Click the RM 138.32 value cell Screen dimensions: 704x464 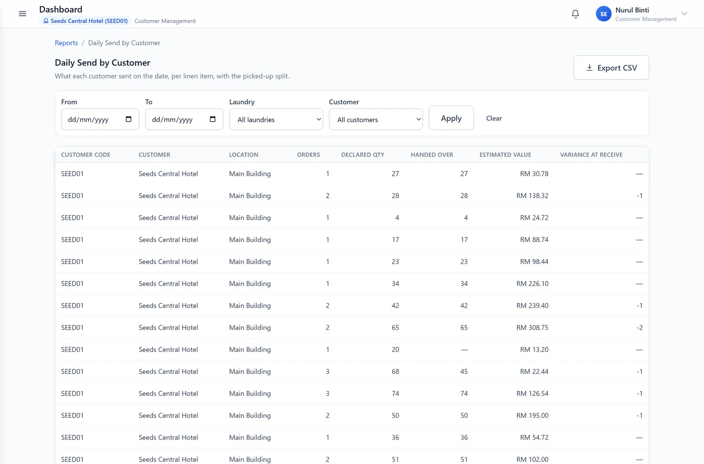tap(532, 196)
